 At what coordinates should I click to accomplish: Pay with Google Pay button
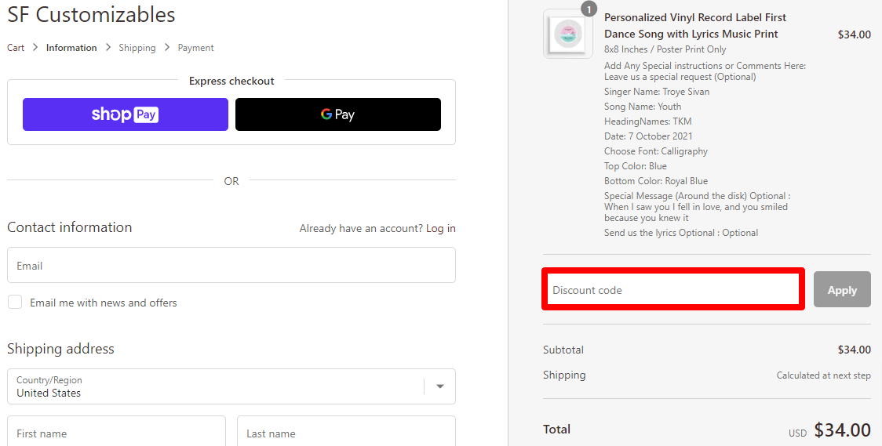pyautogui.click(x=338, y=114)
